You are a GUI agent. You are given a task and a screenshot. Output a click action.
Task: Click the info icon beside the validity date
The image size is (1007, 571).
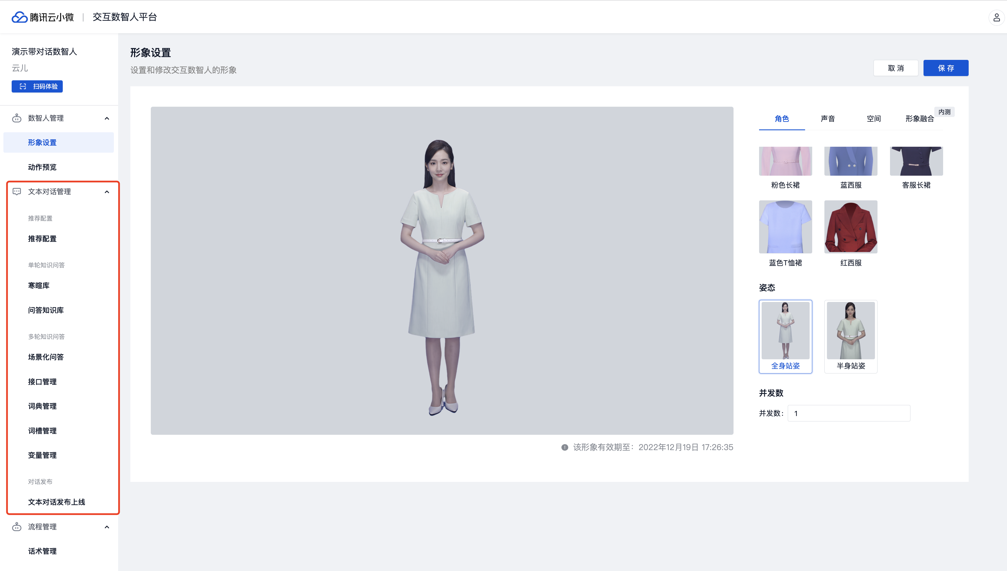click(x=564, y=448)
